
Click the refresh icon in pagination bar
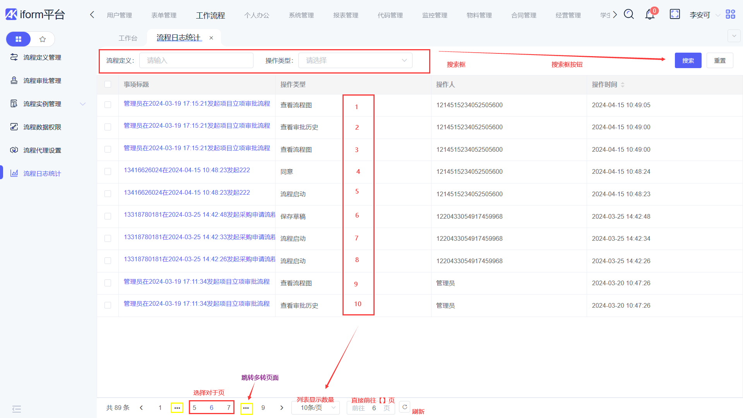point(404,407)
